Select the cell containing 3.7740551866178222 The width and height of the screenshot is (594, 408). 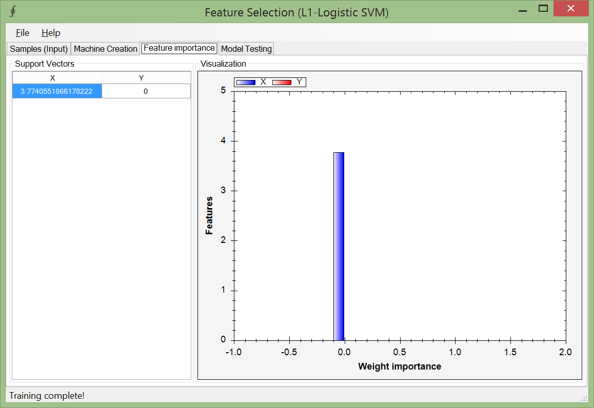(57, 91)
